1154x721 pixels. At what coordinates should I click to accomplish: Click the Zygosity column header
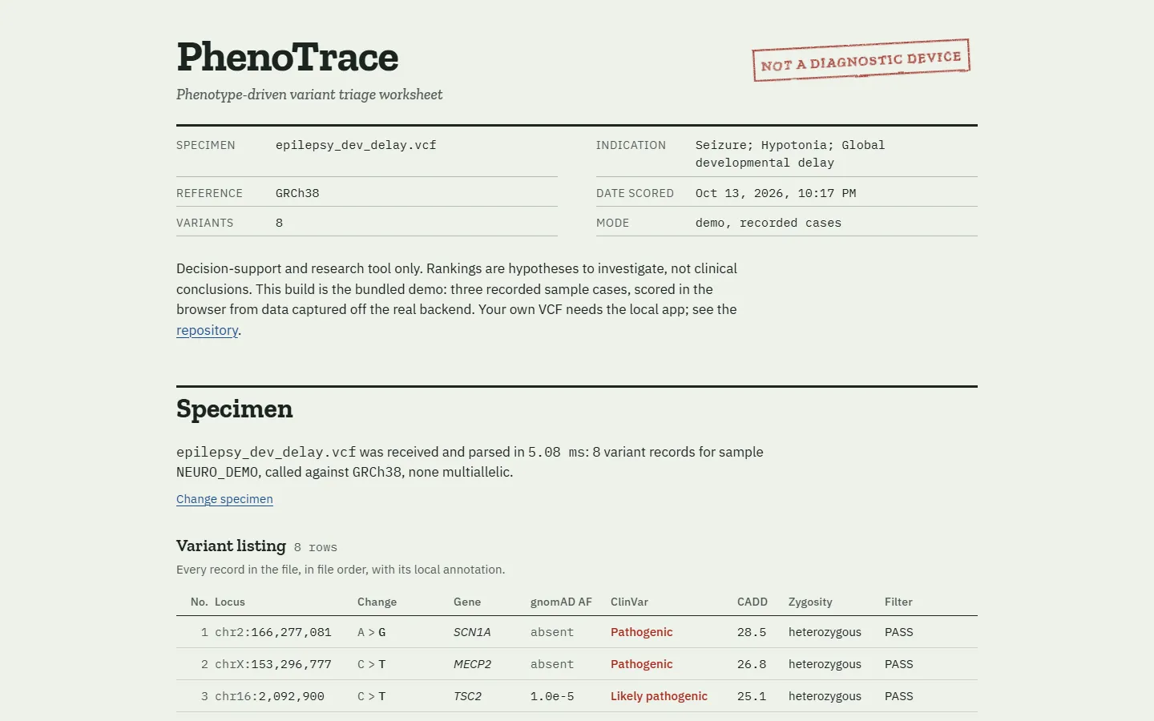[810, 602]
